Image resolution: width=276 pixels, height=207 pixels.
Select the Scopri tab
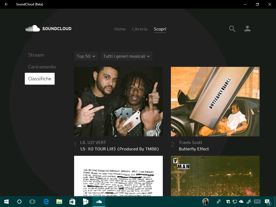160,29
